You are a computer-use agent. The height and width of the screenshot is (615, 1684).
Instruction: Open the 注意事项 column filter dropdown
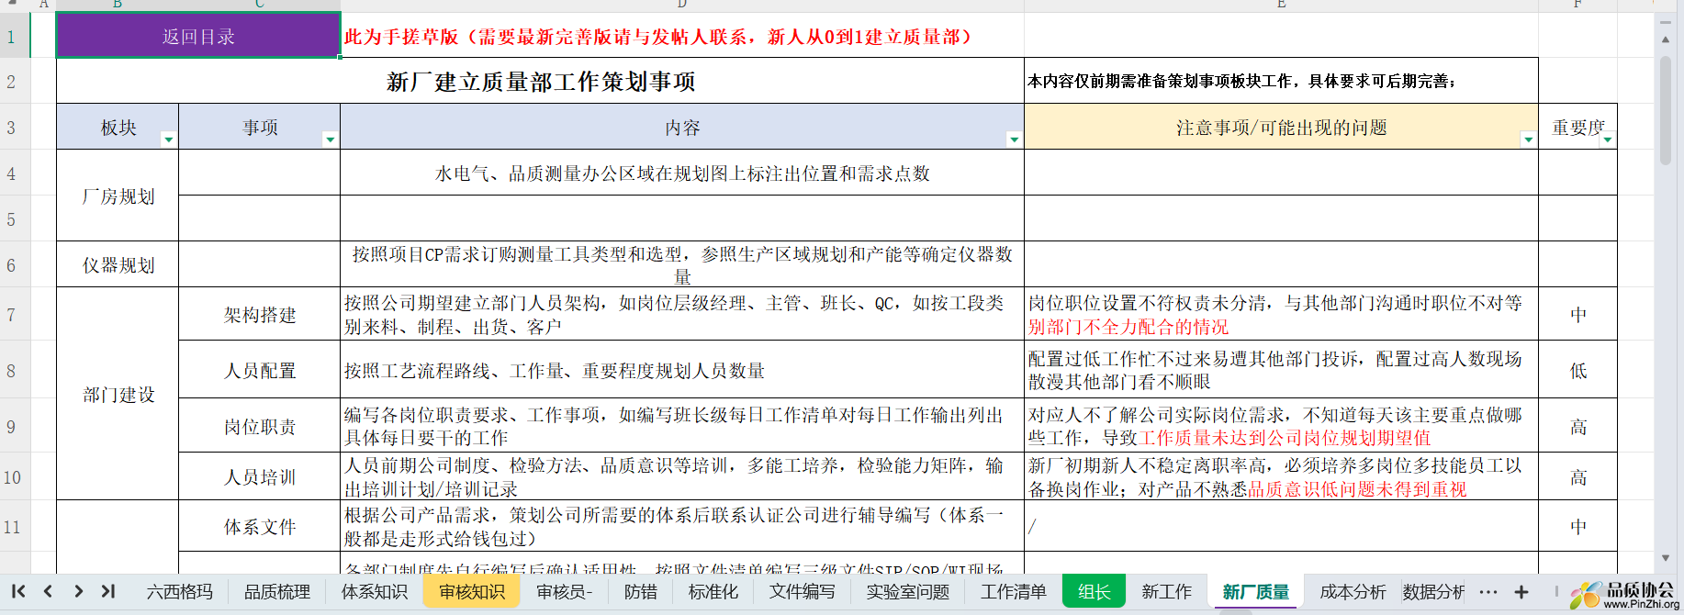(x=1528, y=140)
